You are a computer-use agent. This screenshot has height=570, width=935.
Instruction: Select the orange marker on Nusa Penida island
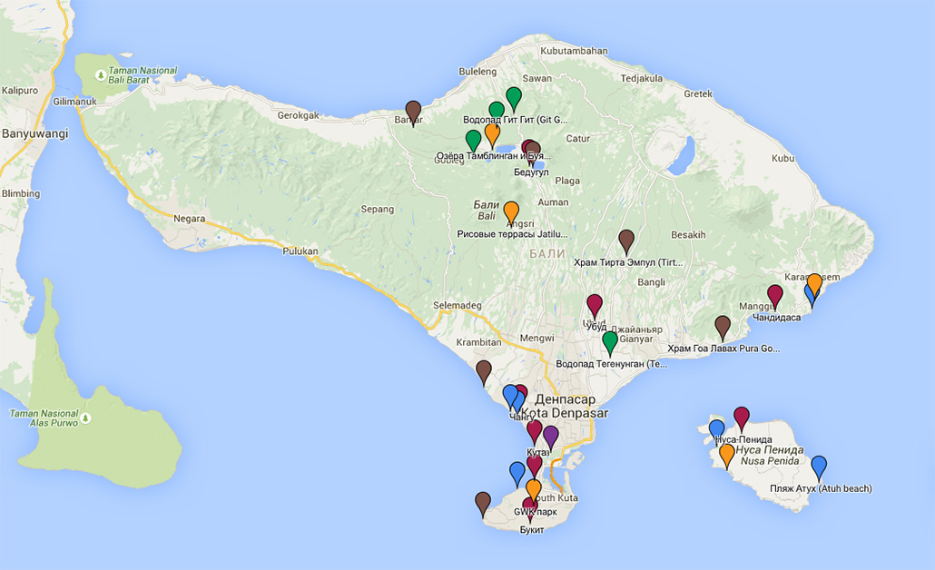click(726, 454)
